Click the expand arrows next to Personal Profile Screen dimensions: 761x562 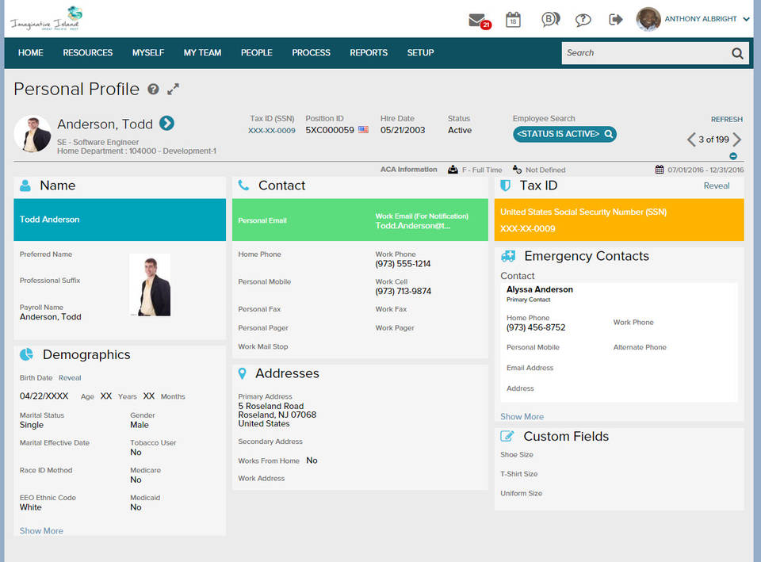tap(173, 90)
